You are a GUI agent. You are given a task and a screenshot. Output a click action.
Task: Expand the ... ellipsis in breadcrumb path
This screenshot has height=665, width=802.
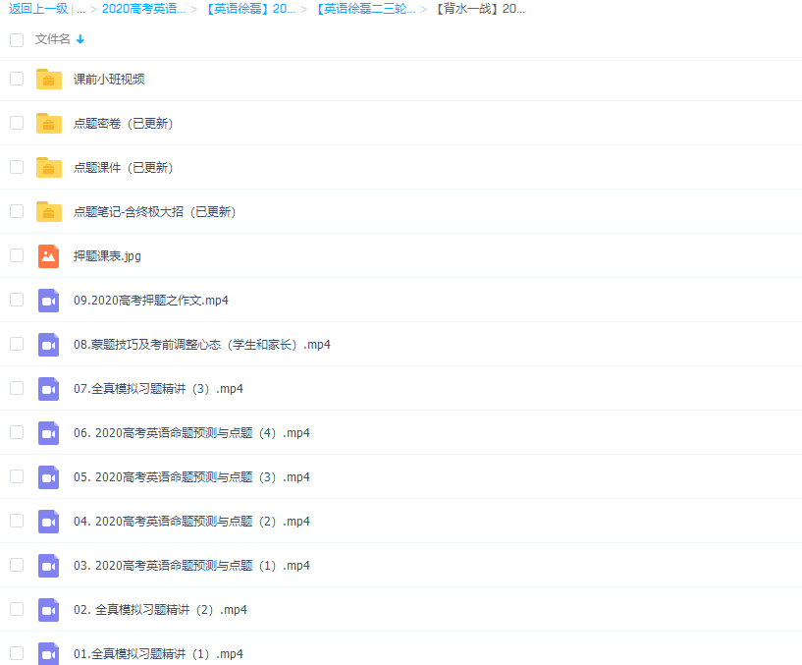coord(80,9)
